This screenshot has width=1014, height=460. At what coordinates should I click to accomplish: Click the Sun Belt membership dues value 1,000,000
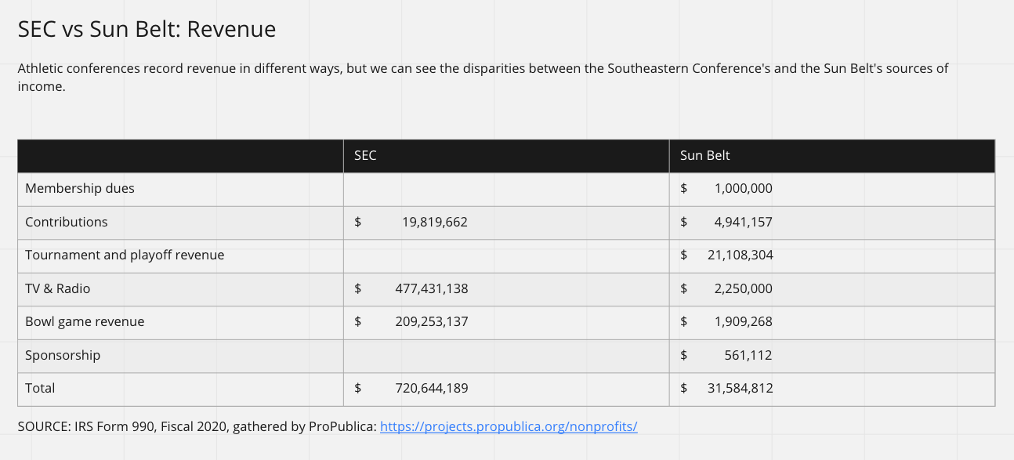743,189
